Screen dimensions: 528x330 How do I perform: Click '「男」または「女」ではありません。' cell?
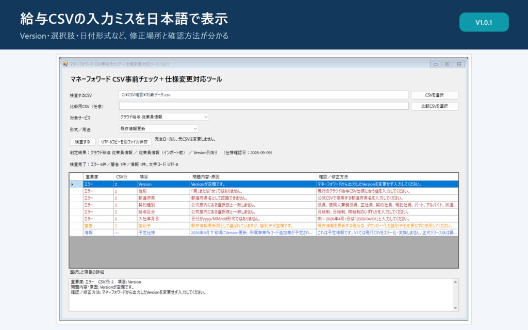coord(253,191)
